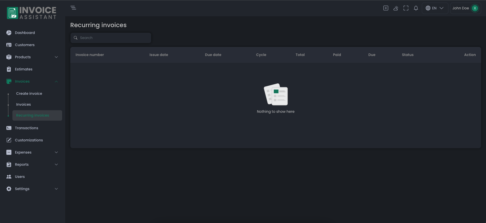Viewport: 486px width, 223px height.
Task: Toggle light/dark theme sun-cloud icon
Action: coord(396,8)
